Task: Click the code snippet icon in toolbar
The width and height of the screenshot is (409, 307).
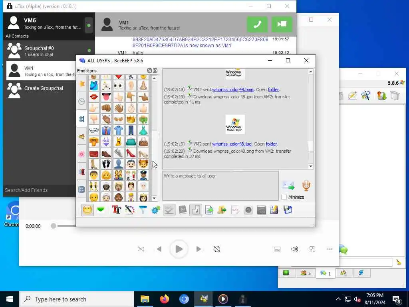Action: 235,210
